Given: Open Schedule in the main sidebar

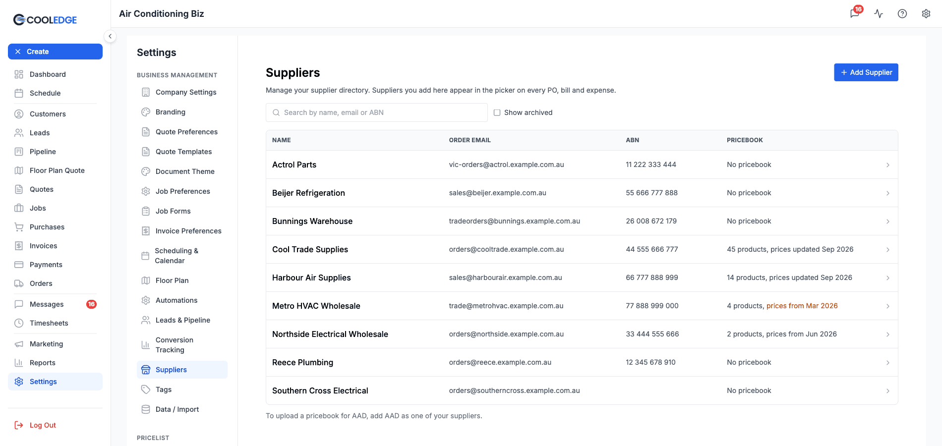Looking at the screenshot, I should tap(55, 93).
